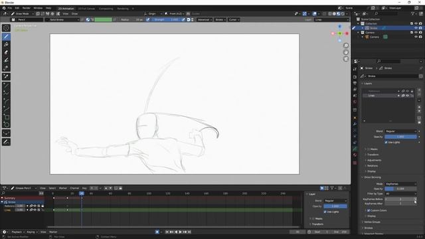The height and width of the screenshot is (239, 425).
Task: Open the Advanced brush settings dropdown
Action: (x=205, y=19)
